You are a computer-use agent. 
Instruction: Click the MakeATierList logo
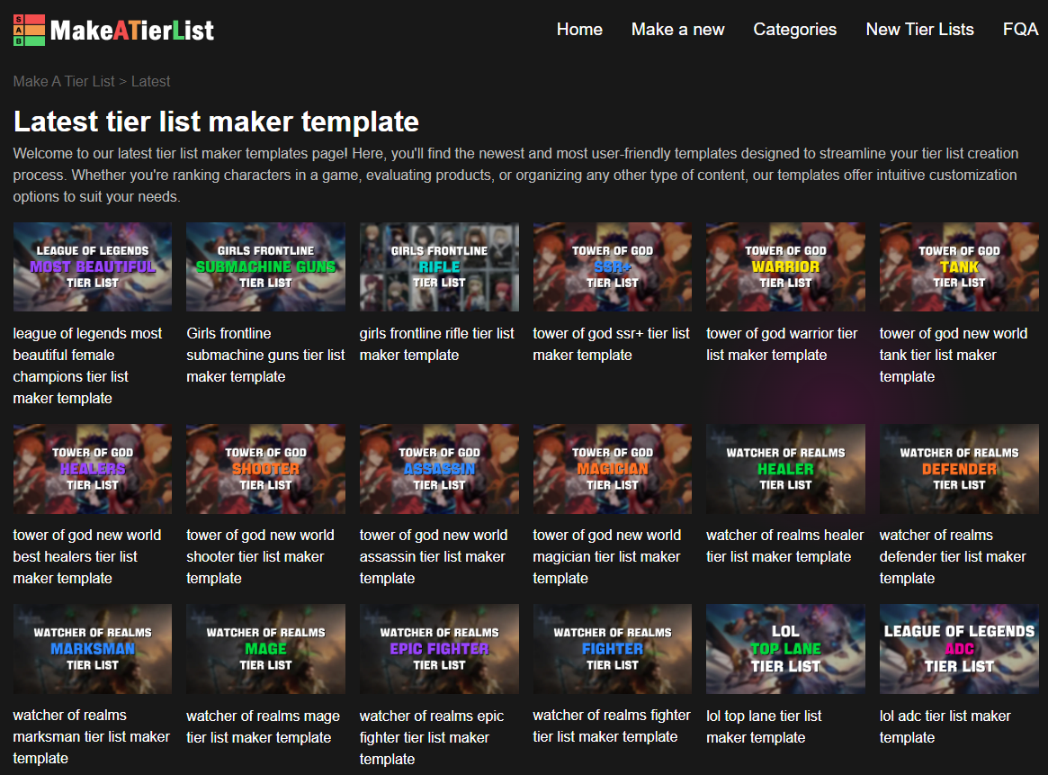(x=113, y=30)
